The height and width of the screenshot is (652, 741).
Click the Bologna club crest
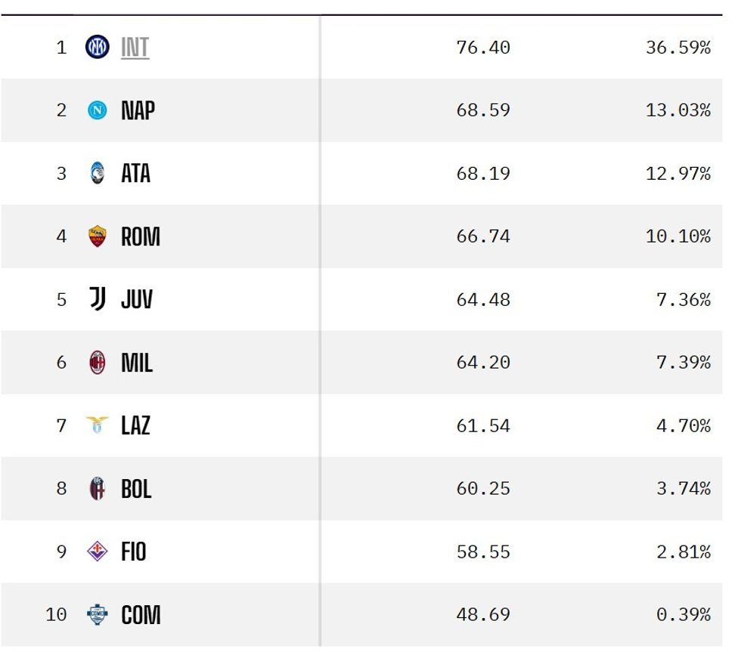tap(97, 489)
